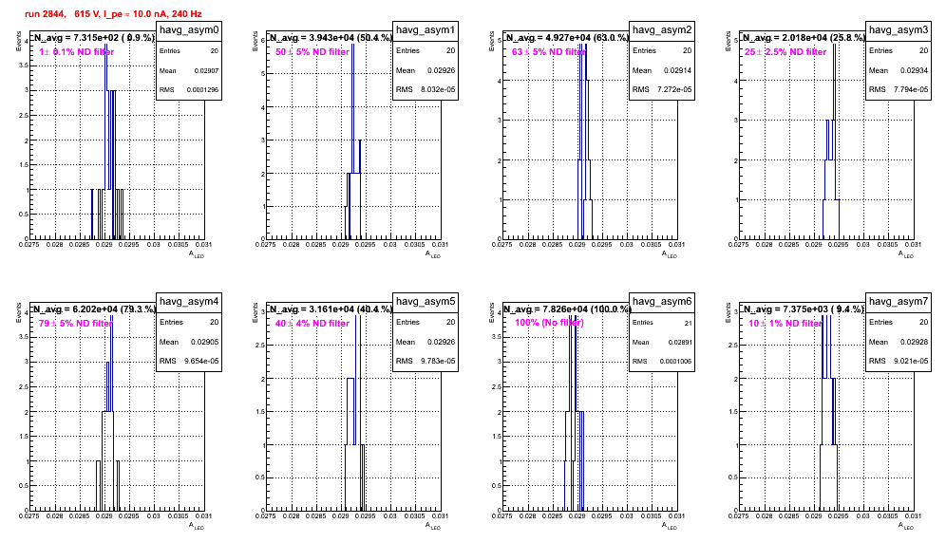
Task: Click the Events y-axis title of havg_asym4 plot
Action: point(18,312)
